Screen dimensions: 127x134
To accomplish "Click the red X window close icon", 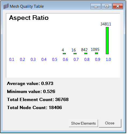I will tap(118, 6).
